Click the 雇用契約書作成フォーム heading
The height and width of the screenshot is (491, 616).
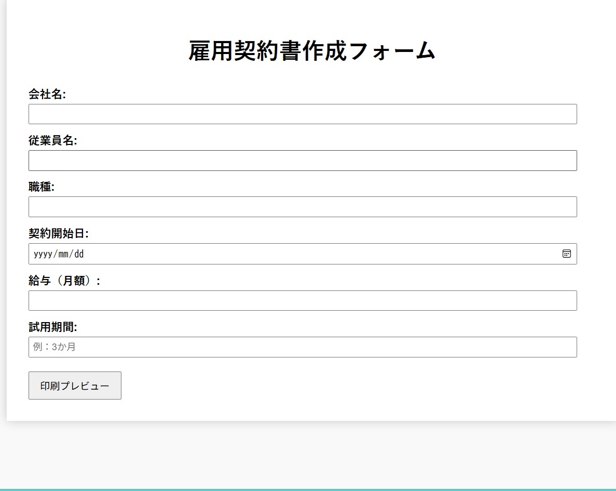pyautogui.click(x=311, y=51)
